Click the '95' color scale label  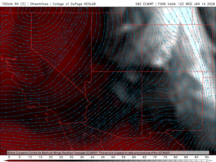pyautogui.click(x=207, y=157)
